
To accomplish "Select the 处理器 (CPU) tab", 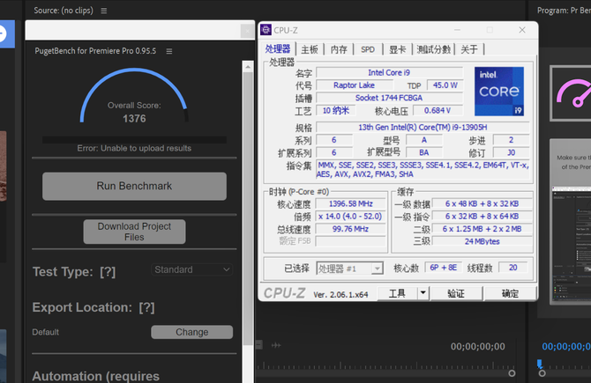I will point(278,49).
